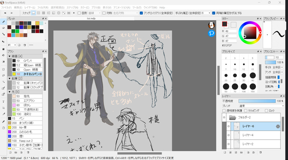This screenshot has width=288, height=160.
Task: Add new brush in brush panel
Action: pyautogui.click(x=10, y=152)
